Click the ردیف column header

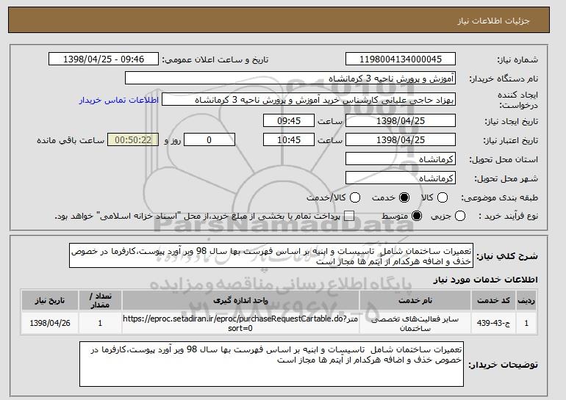click(526, 300)
